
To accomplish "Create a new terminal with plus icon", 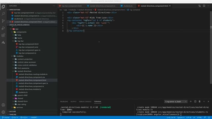I will pyautogui.click(x=191, y=101).
